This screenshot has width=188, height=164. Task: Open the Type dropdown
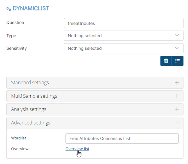(x=124, y=36)
